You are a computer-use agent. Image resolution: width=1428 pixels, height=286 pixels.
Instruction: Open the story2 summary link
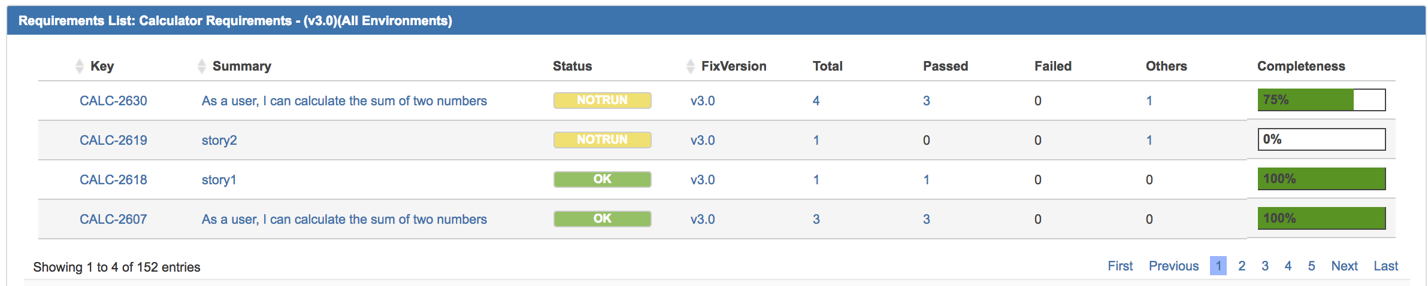click(219, 141)
